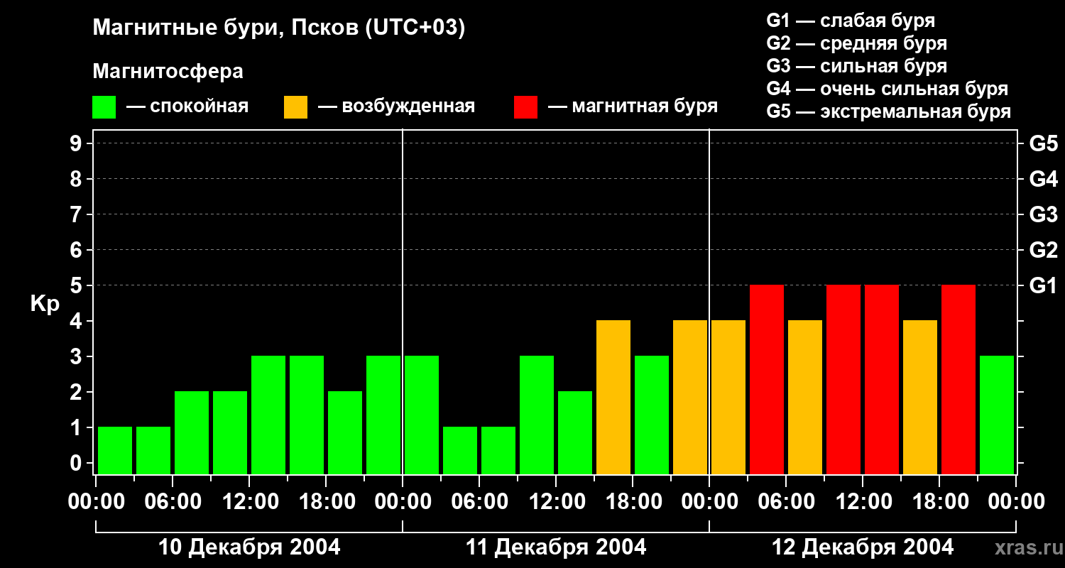This screenshot has width=1065, height=568.
Task: Click the 11 December 15:00–18:00 yellow bar
Action: point(613,397)
